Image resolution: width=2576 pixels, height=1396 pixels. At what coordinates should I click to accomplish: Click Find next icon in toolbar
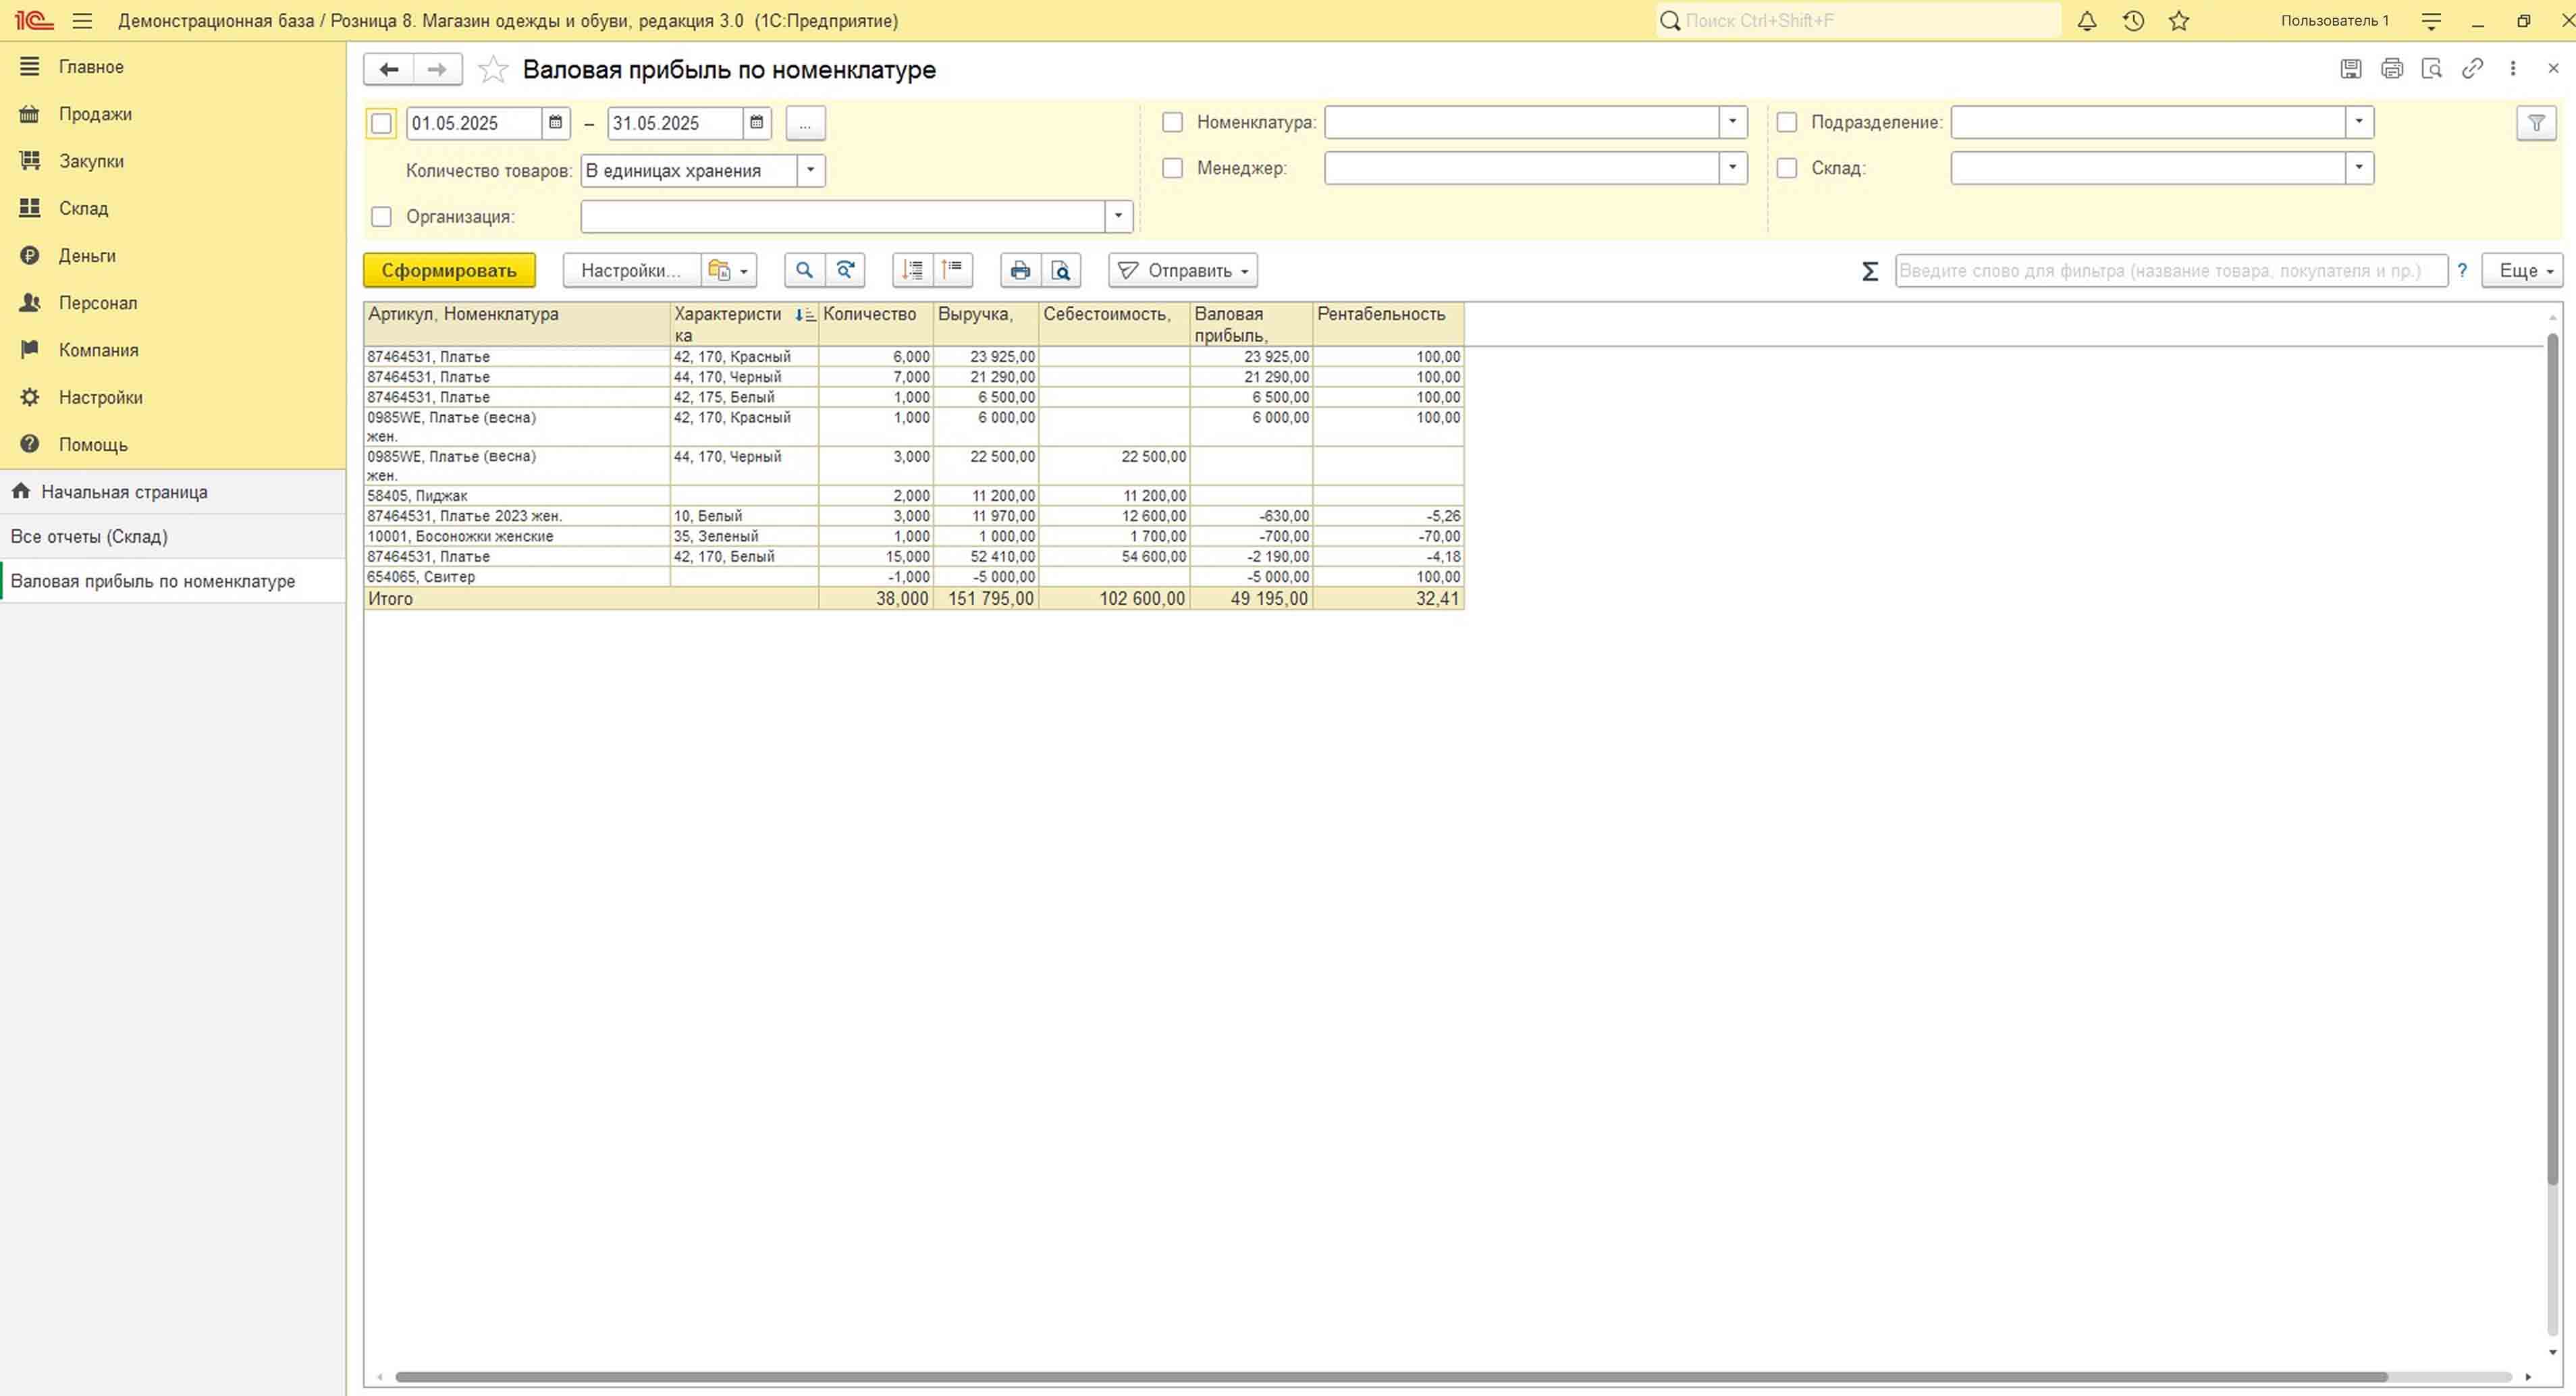coord(845,270)
